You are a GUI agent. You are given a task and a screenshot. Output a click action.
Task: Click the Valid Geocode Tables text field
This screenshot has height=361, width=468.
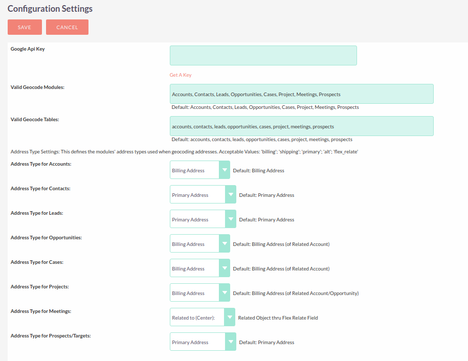point(301,126)
